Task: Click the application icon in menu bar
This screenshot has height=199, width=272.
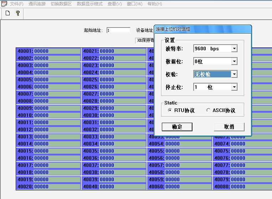Action: point(4,4)
